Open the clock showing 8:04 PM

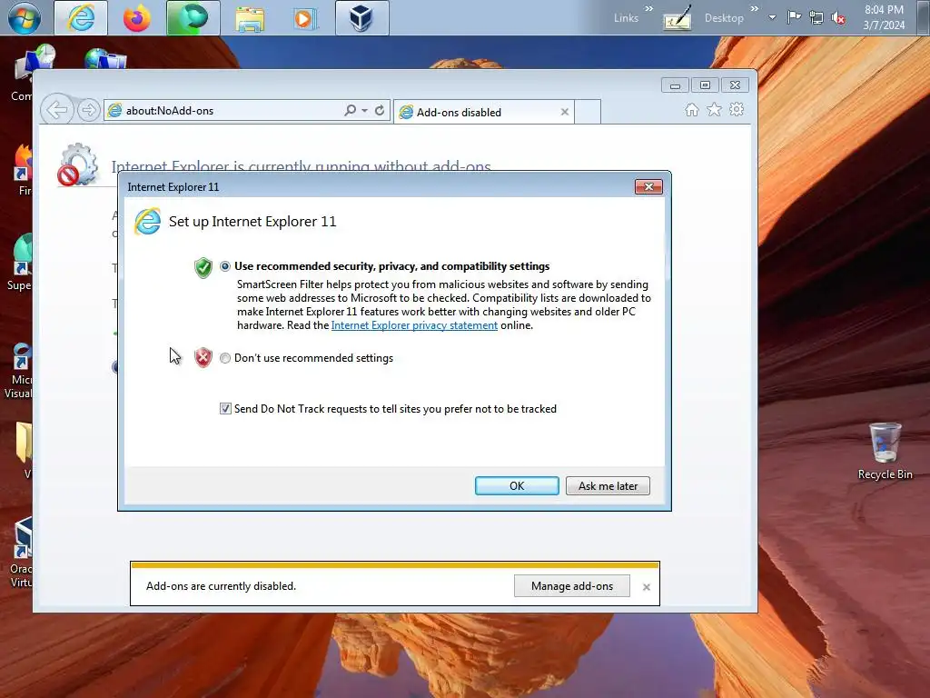point(884,17)
